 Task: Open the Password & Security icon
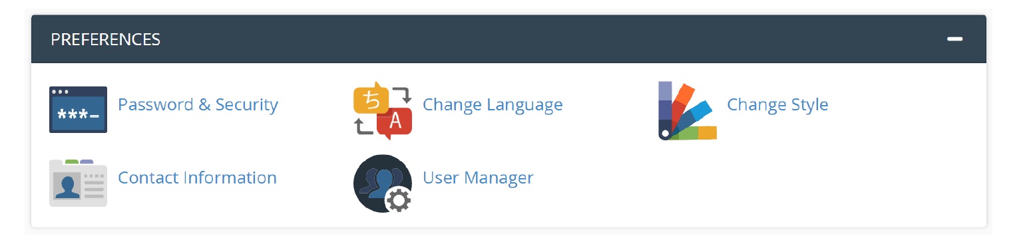[78, 110]
